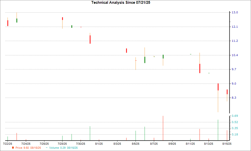Click the tallest red volume bar
The image size is (251, 151).
(163, 128)
